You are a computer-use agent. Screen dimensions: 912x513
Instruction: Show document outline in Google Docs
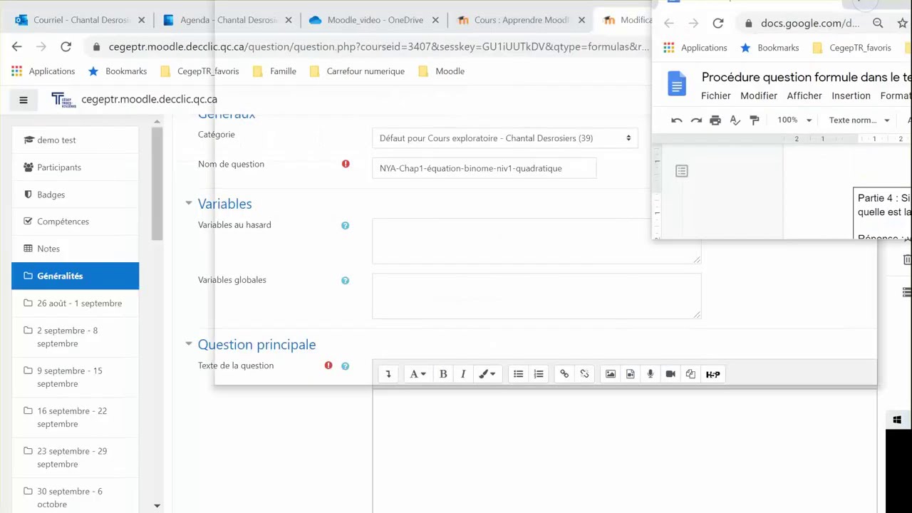tap(682, 171)
